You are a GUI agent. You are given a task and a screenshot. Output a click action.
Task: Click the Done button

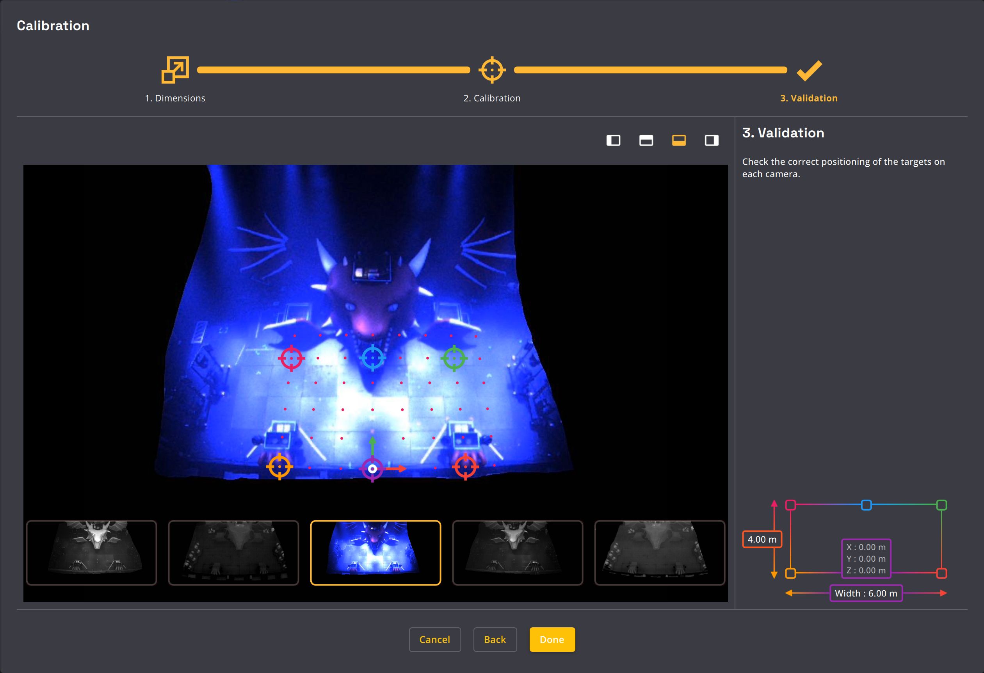pyautogui.click(x=552, y=639)
